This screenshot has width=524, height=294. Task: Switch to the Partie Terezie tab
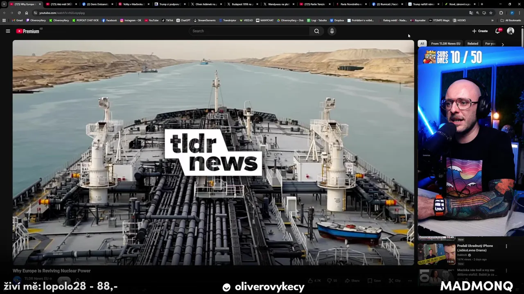coord(315,4)
